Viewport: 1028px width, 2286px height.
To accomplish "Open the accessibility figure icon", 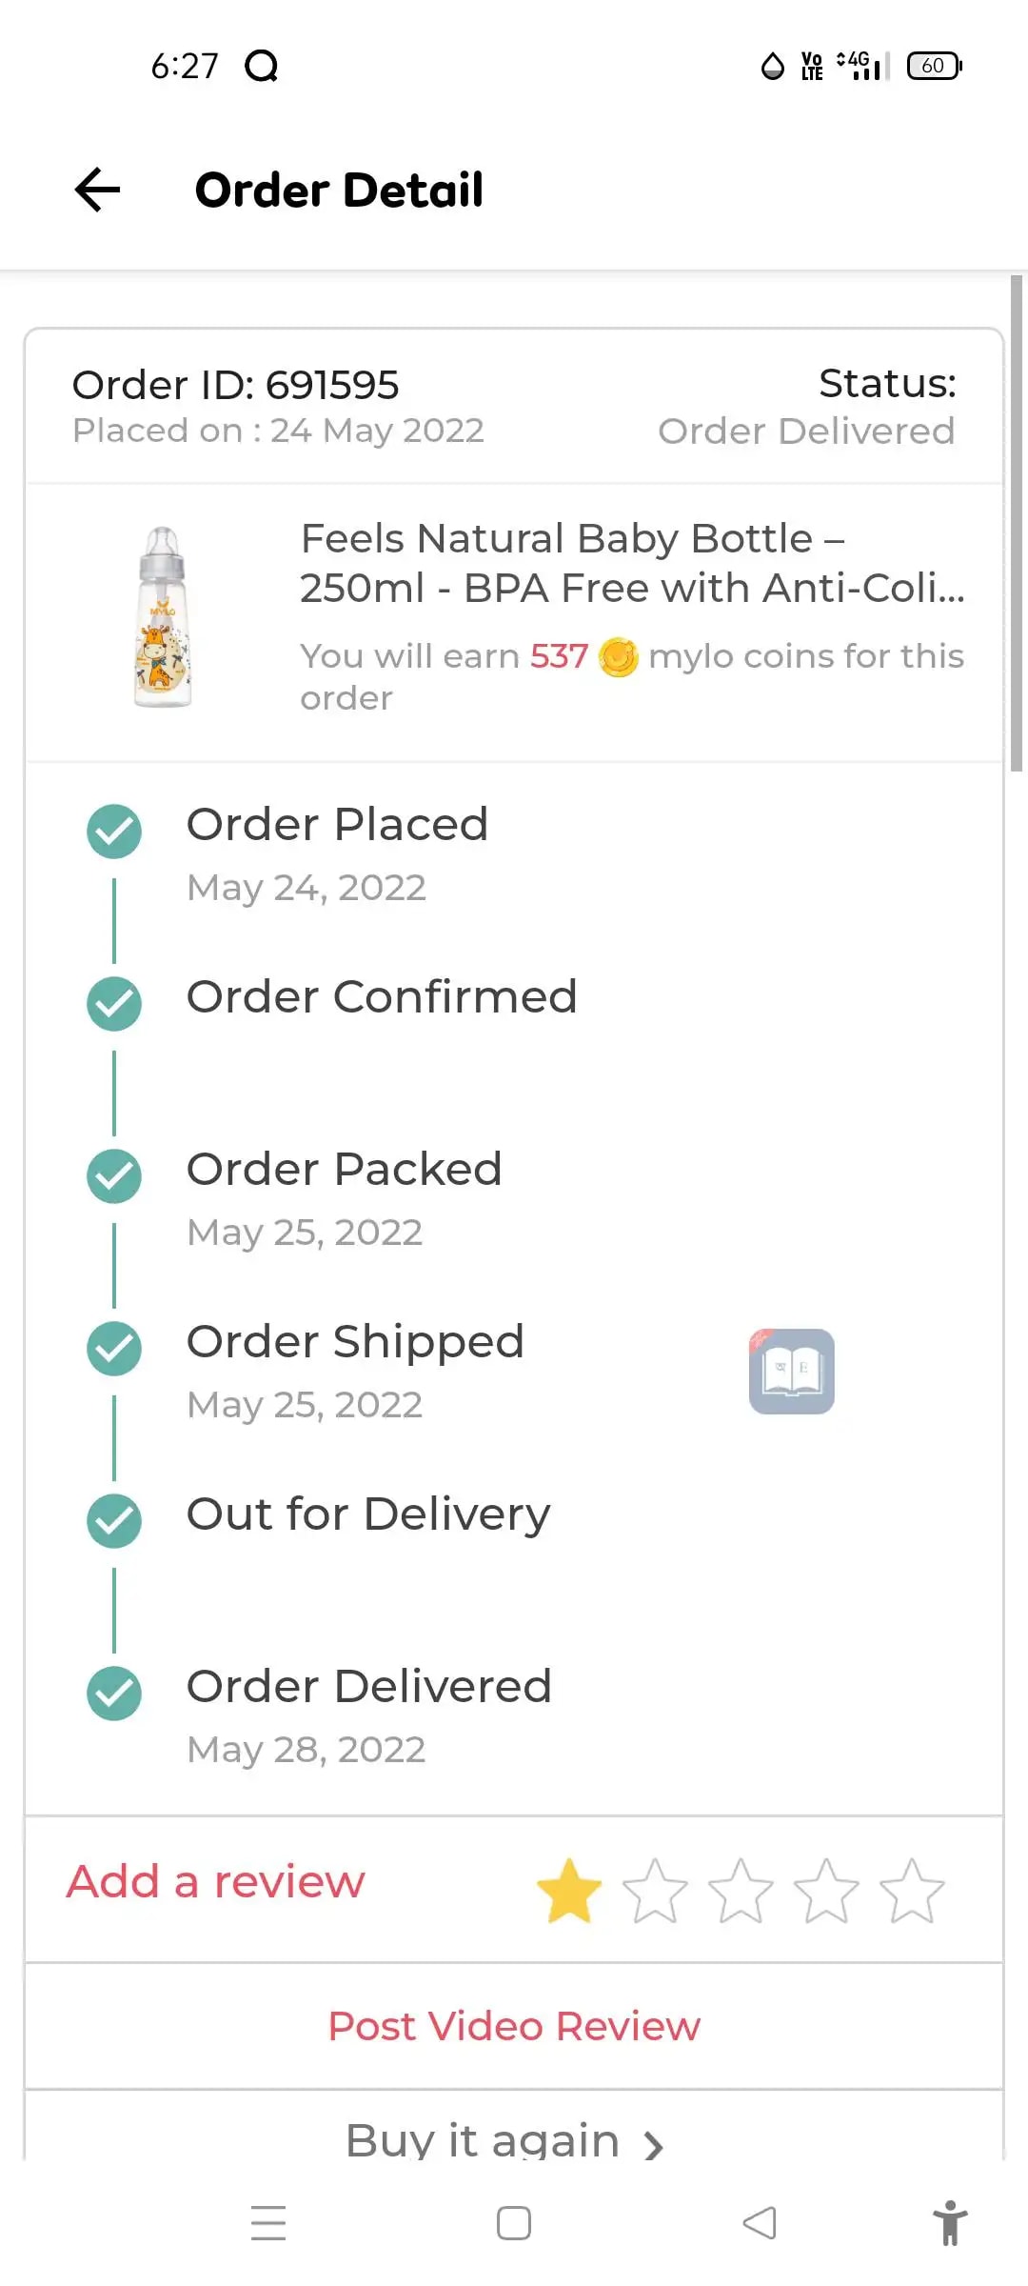I will coord(949,2223).
